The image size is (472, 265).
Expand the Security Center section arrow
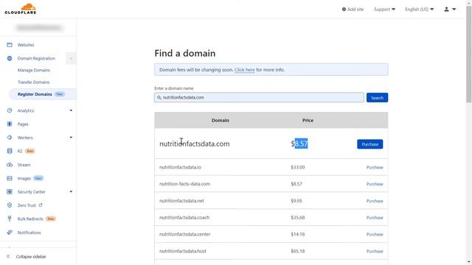coord(71,191)
